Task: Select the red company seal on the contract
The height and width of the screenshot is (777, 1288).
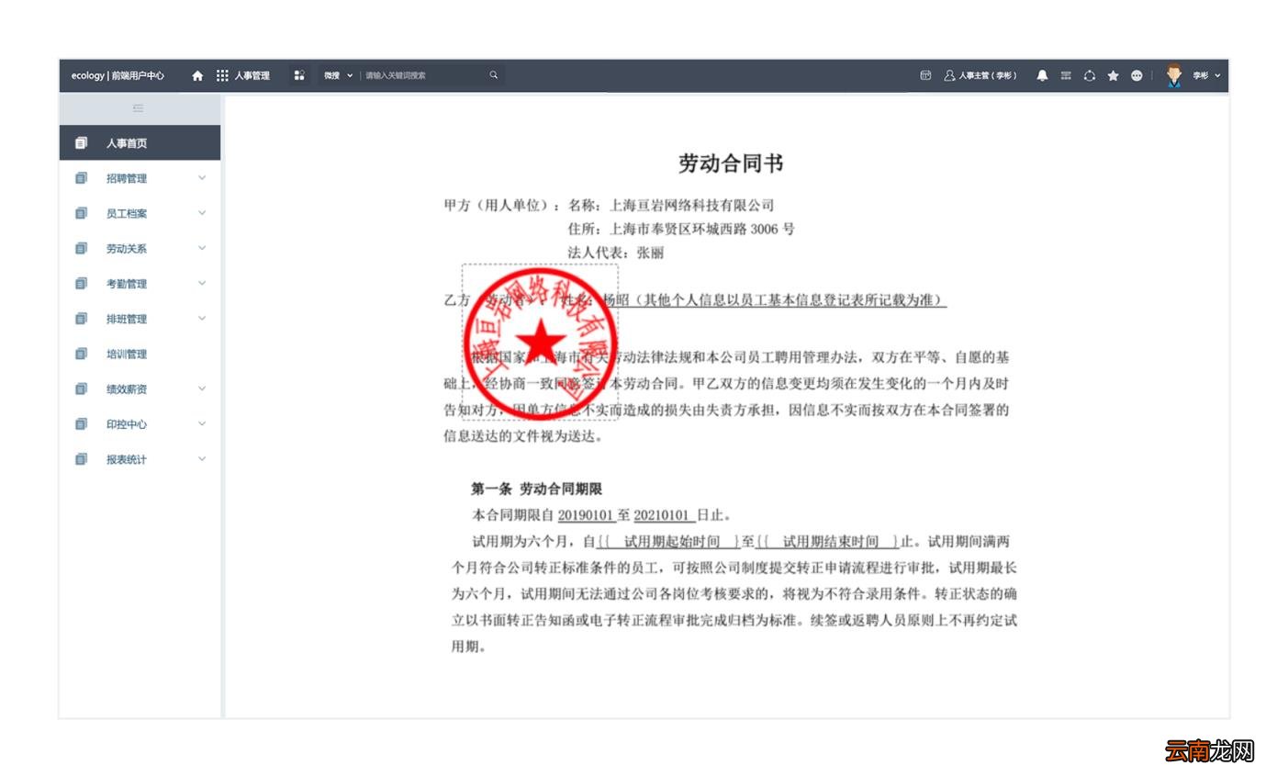Action: coord(541,343)
